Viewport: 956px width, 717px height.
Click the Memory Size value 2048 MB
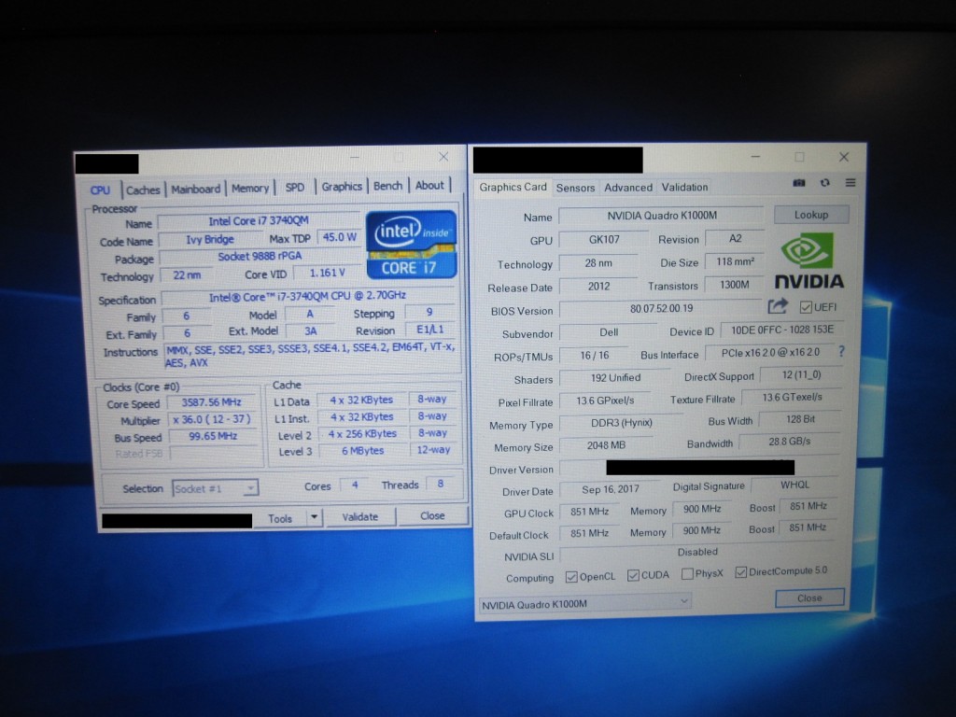pyautogui.click(x=606, y=445)
